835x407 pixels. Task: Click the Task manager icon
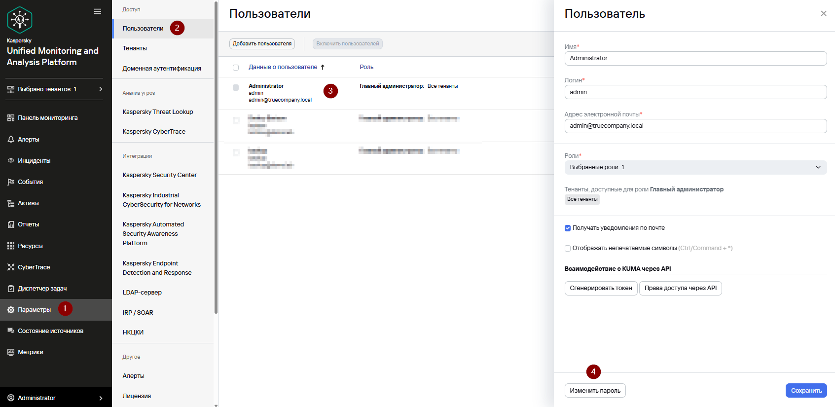(x=11, y=289)
